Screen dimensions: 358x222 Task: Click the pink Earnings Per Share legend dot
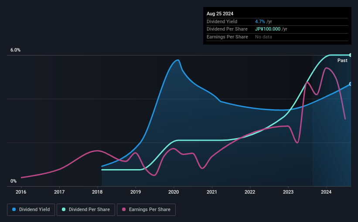pos(124,209)
